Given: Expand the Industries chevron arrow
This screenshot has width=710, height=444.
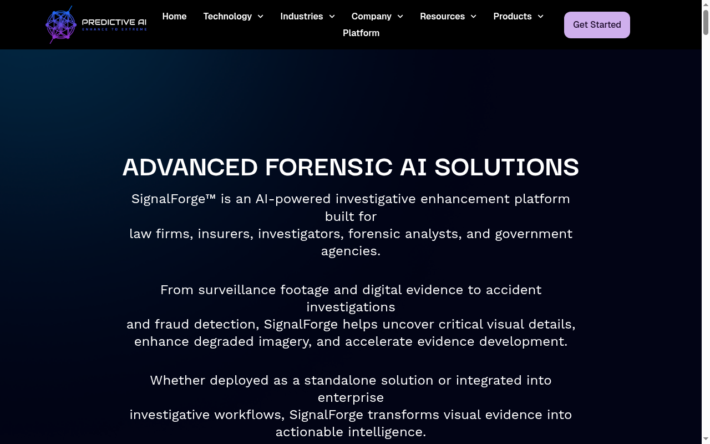Looking at the screenshot, I should pos(332,17).
